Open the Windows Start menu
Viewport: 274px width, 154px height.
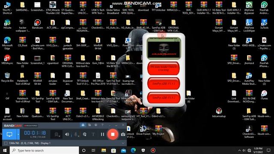pos(5,150)
